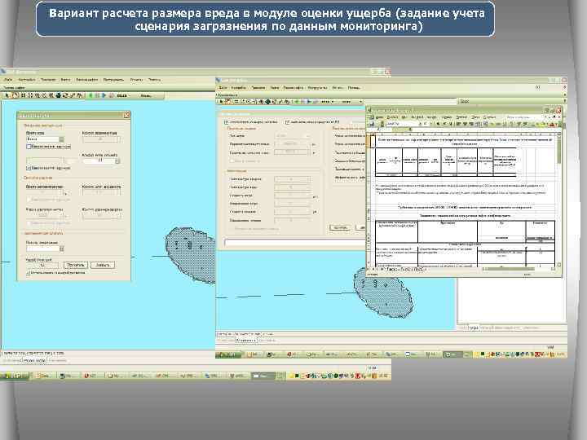Screen dimensions: 587x440
Task: Click the blue play arrow in right window toolbar
Action: 309,101
